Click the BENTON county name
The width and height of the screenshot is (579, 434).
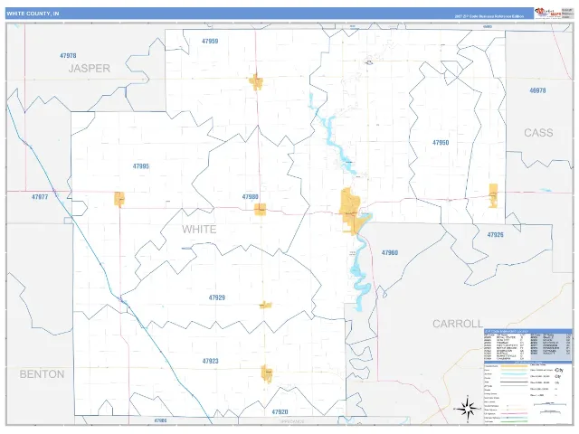[42, 374]
